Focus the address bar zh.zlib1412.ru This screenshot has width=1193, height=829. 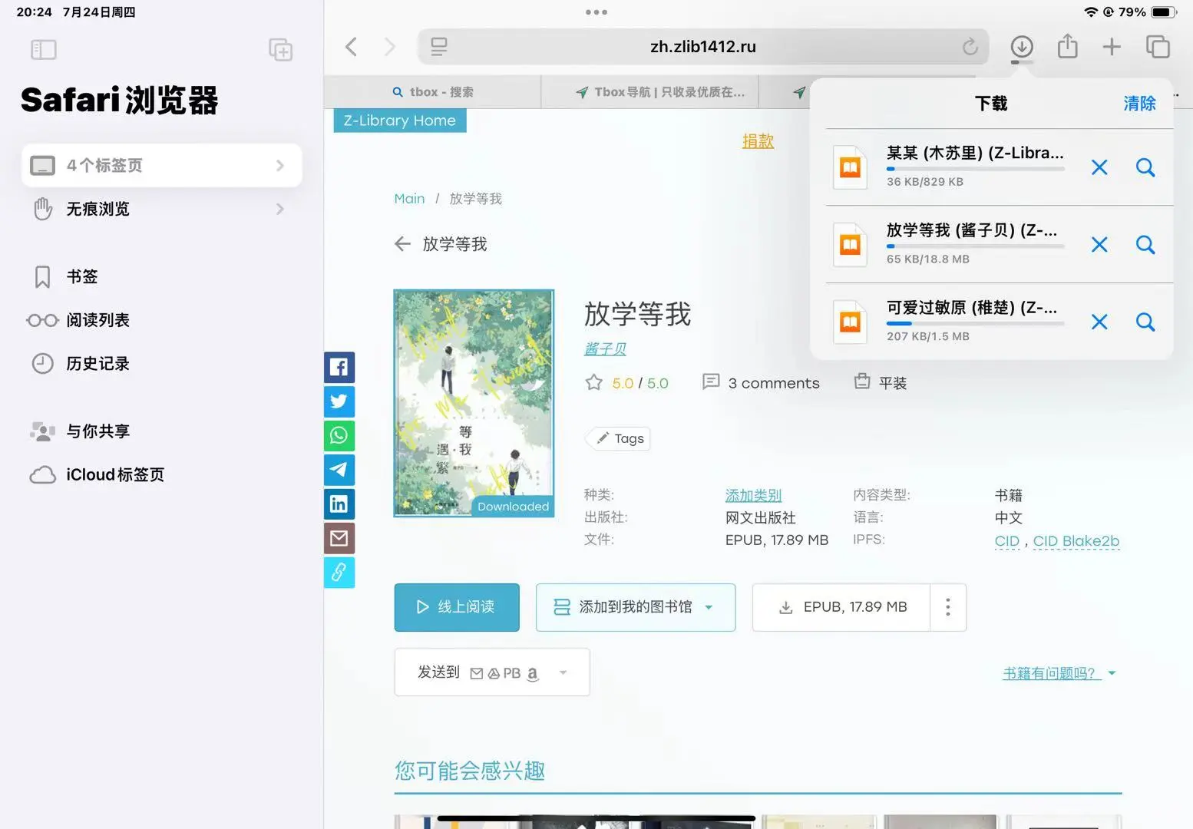[x=703, y=47]
